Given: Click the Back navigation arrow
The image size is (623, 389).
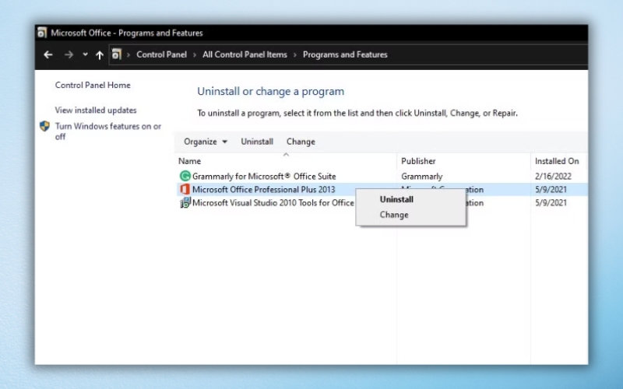Looking at the screenshot, I should click(x=48, y=55).
